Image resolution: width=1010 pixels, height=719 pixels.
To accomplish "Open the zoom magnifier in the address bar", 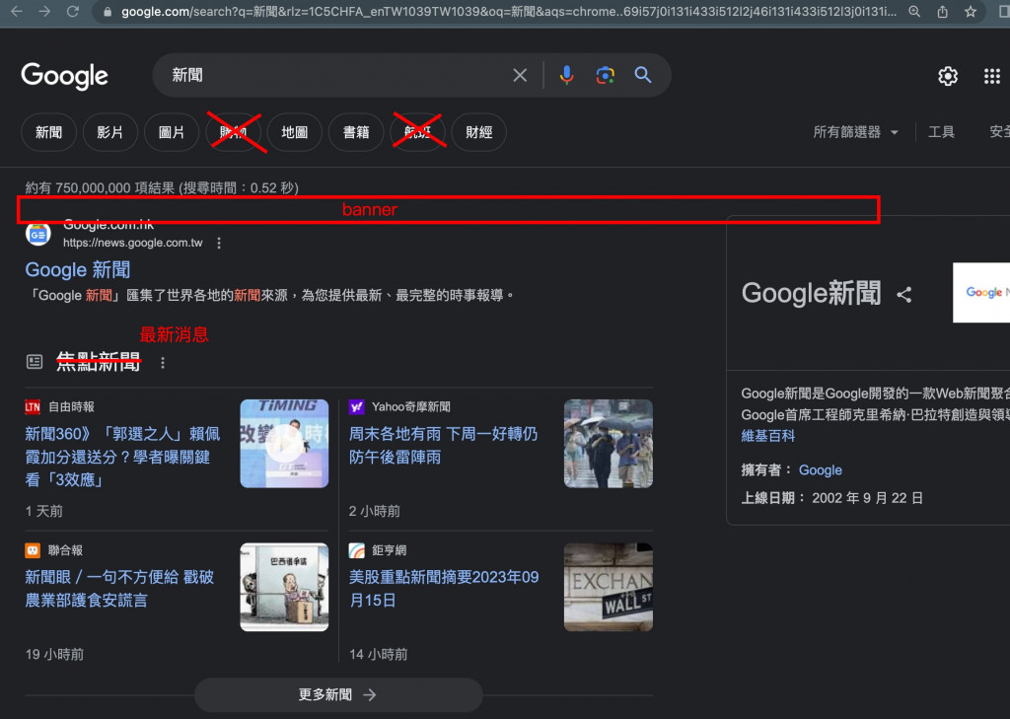I will pos(914,12).
